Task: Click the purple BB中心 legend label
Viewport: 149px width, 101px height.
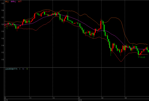Action: click(x=13, y=2)
